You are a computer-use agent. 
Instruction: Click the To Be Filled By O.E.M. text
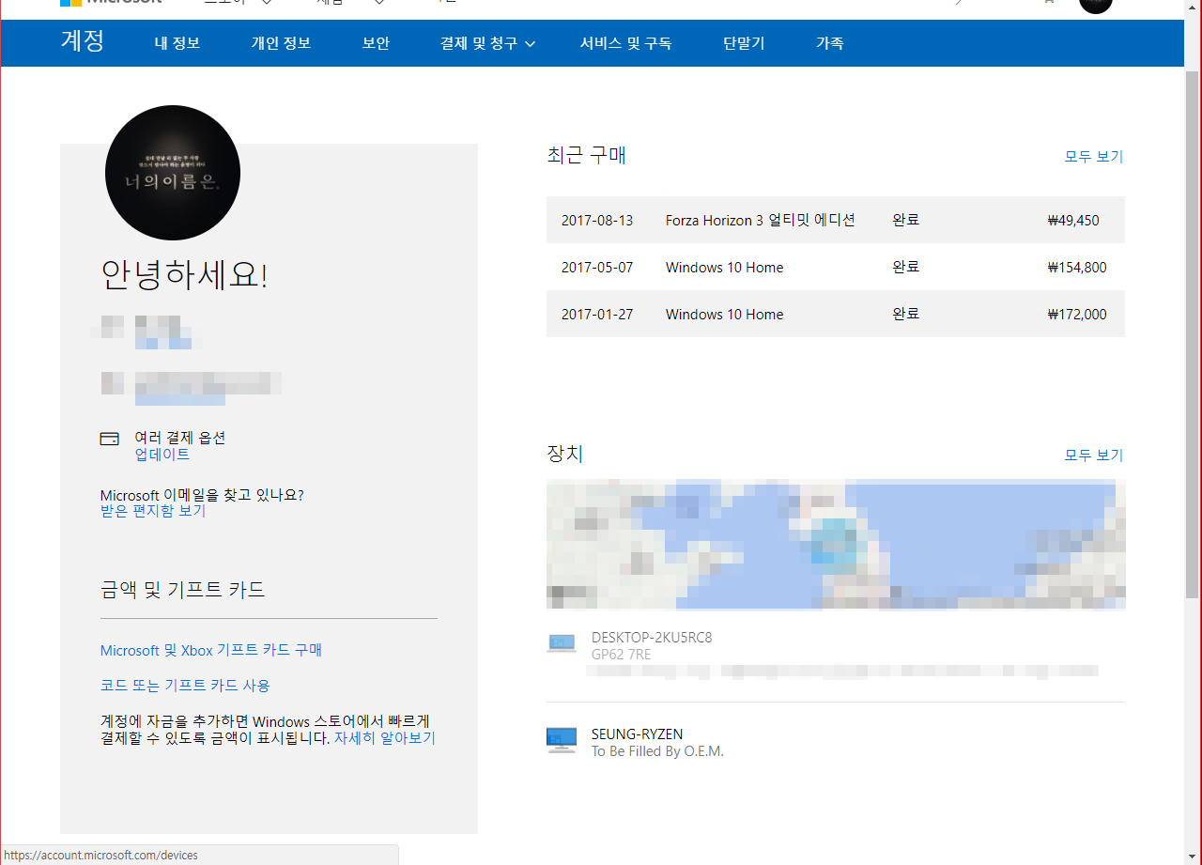657,751
